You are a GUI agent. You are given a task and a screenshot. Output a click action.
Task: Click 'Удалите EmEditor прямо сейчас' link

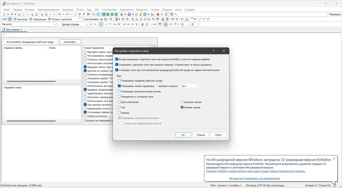tap(256, 171)
